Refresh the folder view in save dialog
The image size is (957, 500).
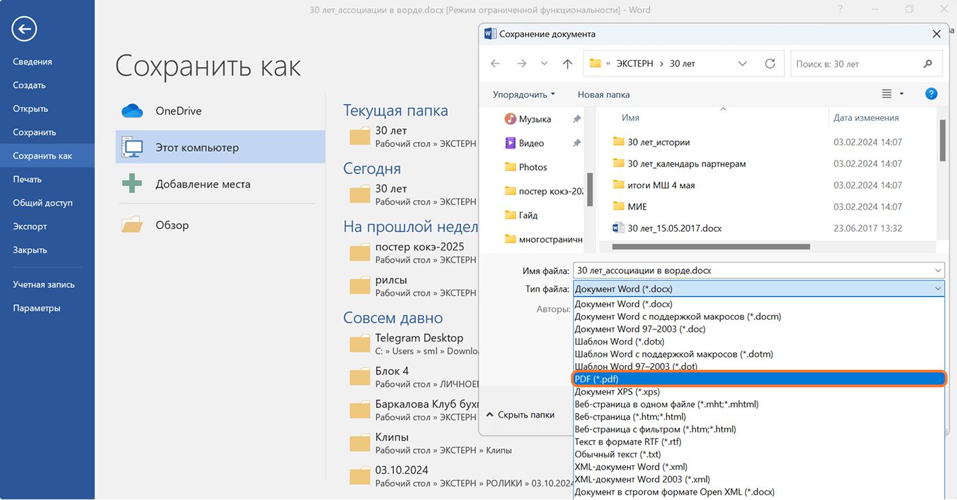click(x=770, y=63)
